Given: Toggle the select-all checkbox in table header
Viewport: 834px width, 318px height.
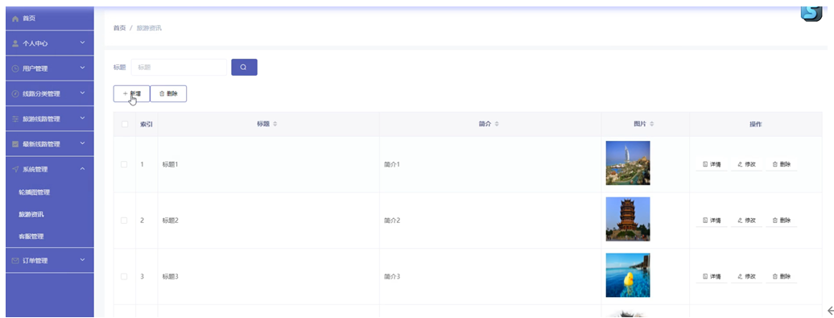Looking at the screenshot, I should tap(125, 124).
